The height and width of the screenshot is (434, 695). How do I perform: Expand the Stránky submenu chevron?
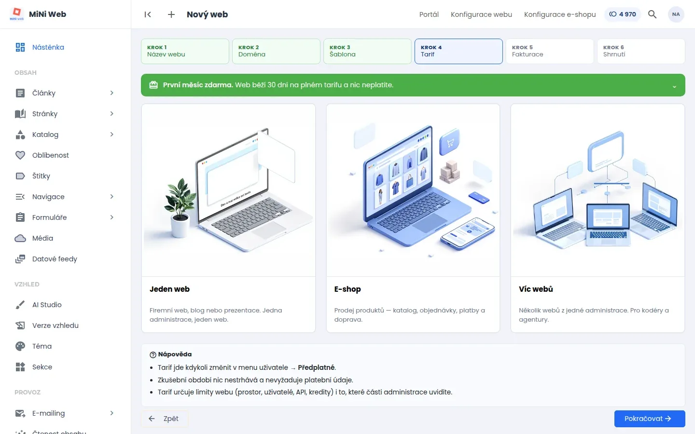point(111,114)
